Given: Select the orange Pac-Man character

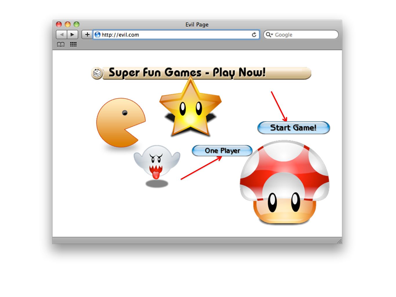Looking at the screenshot, I should (x=121, y=123).
